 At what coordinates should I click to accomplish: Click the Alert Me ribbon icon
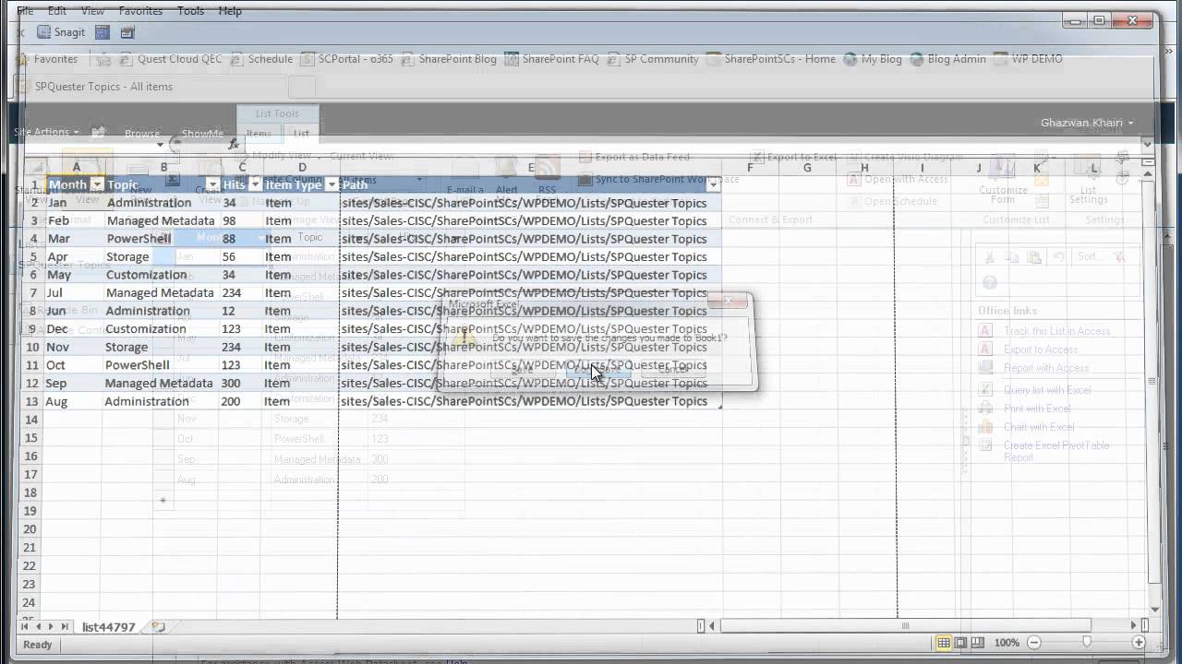[506, 177]
